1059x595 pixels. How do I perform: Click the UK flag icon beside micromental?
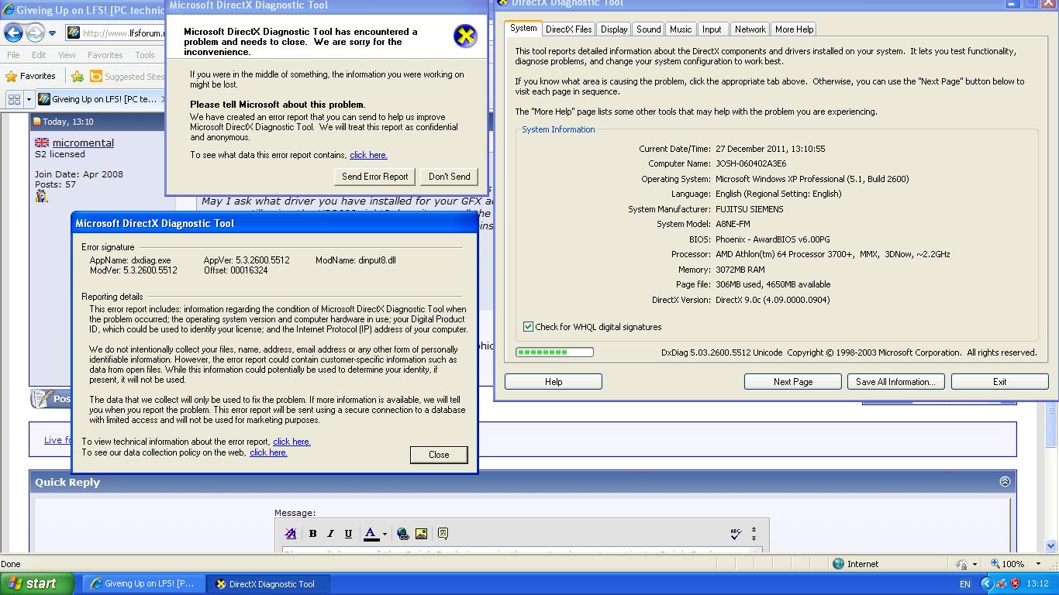[x=42, y=143]
